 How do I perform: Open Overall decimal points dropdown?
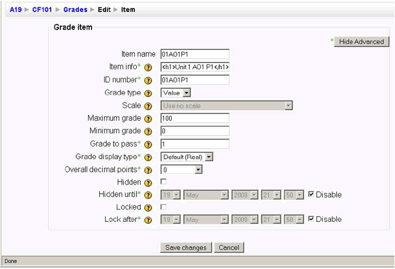tap(182, 170)
